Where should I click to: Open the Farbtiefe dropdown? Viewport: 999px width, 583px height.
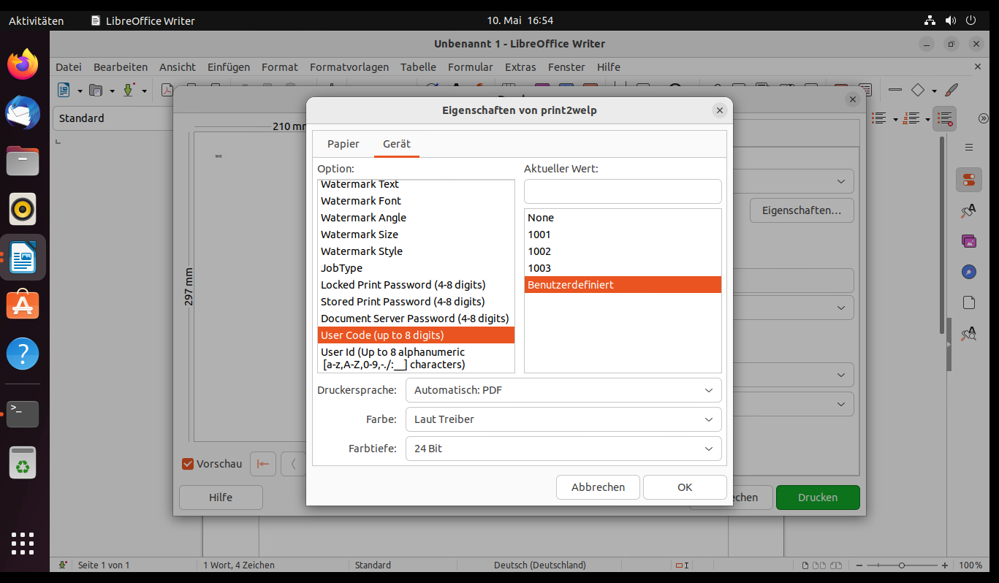[x=563, y=449]
